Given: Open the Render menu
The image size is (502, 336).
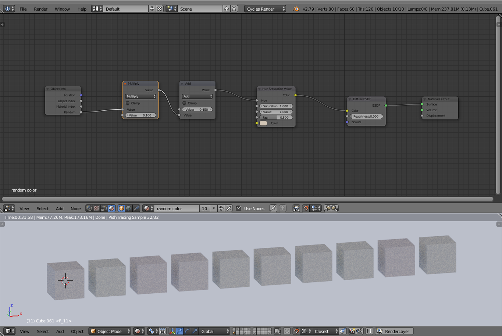Looking at the screenshot, I should click(x=40, y=9).
